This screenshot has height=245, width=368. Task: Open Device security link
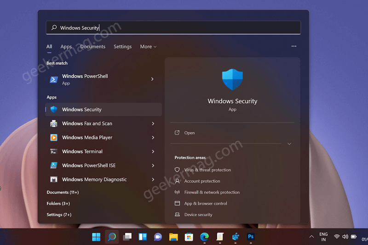coord(198,215)
